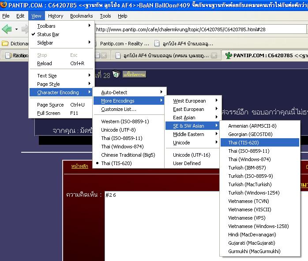Choose Reload from View menu
Viewport: 308px width, 261px height.
[x=61, y=63]
